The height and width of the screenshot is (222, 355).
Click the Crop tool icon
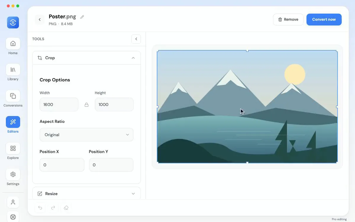point(40,58)
